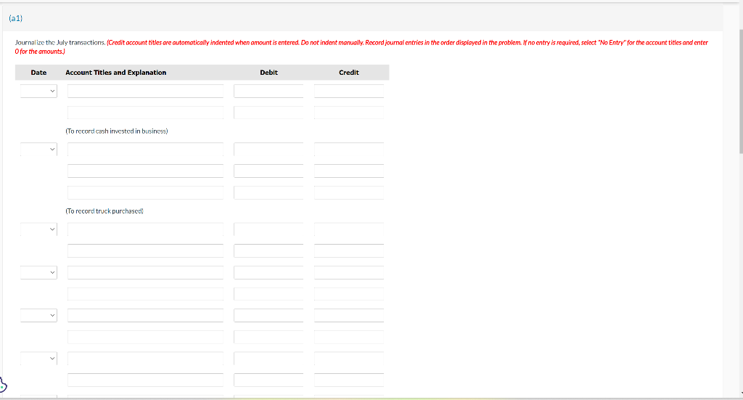Screen dimensions: 743x400
Task: Click first-line credit field of cash invested entry
Action: point(349,91)
